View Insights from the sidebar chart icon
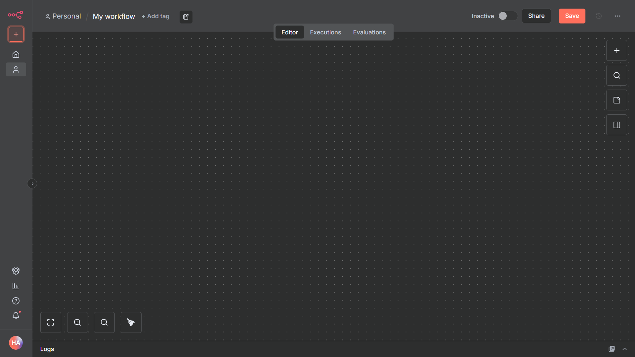635x357 pixels. click(x=16, y=286)
